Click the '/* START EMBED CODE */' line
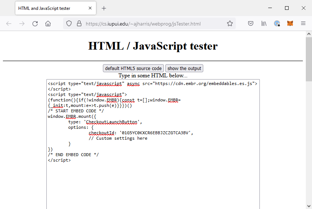 (76, 111)
